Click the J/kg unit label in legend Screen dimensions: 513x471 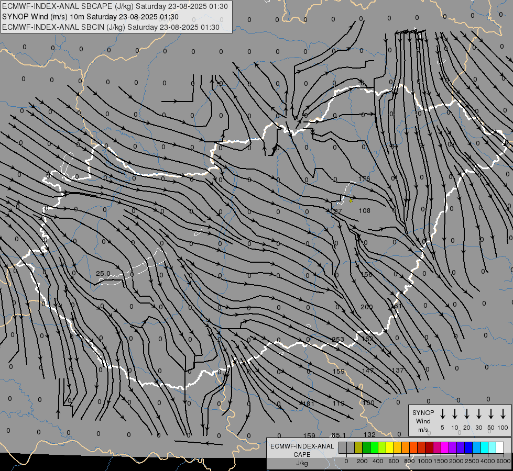point(302,463)
